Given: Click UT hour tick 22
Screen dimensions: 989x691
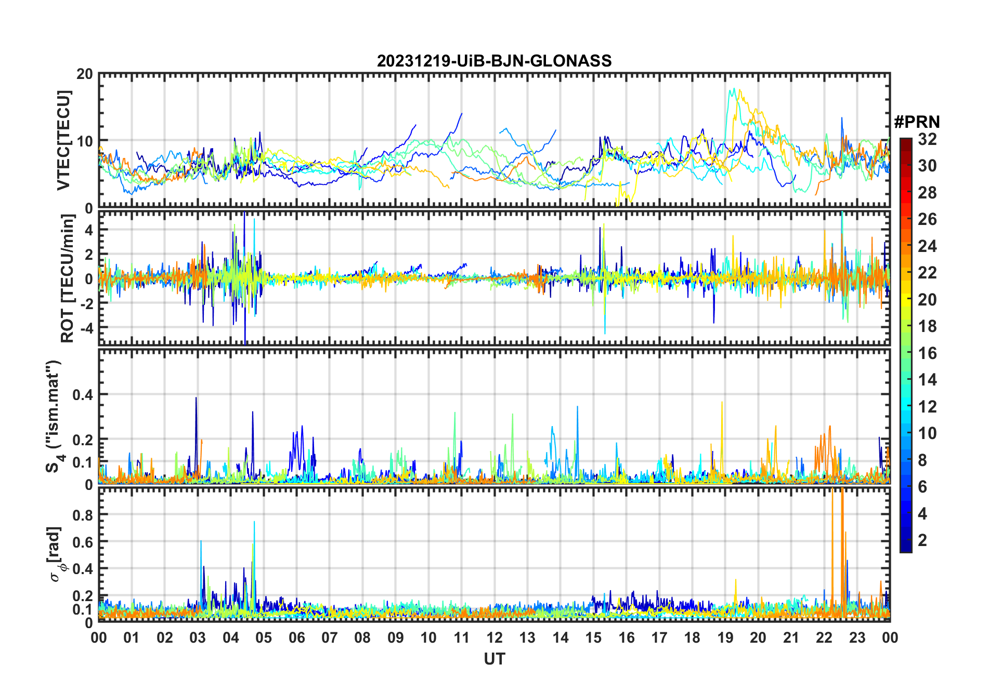Looking at the screenshot, I should point(824,637).
